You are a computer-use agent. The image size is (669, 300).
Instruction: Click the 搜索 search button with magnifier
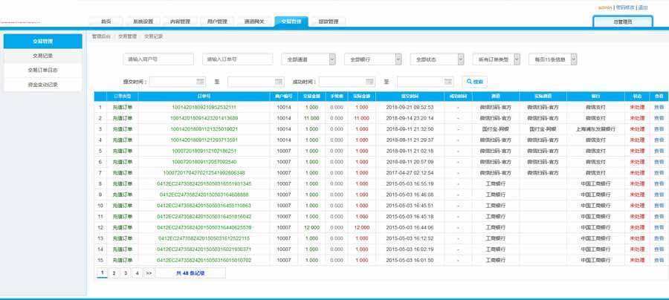476,82
